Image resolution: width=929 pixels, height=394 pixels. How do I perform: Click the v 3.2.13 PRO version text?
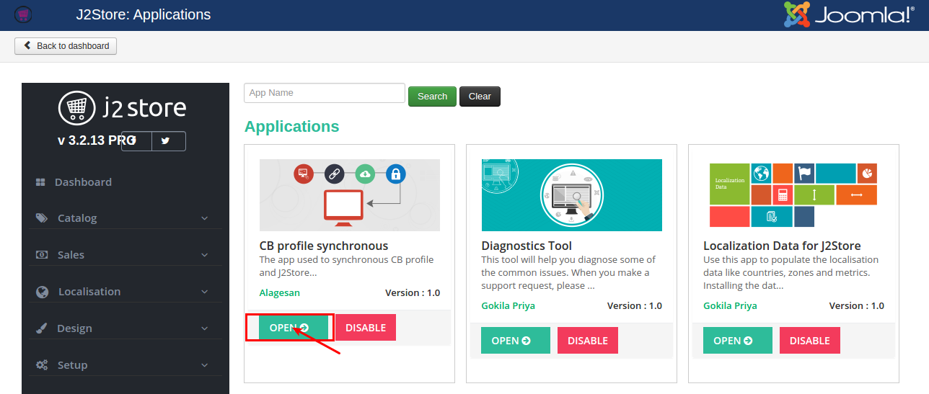pos(97,140)
